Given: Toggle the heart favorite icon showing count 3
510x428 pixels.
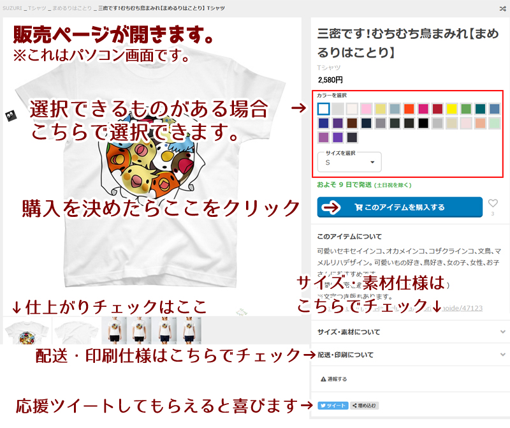Looking at the screenshot, I should click(492, 203).
